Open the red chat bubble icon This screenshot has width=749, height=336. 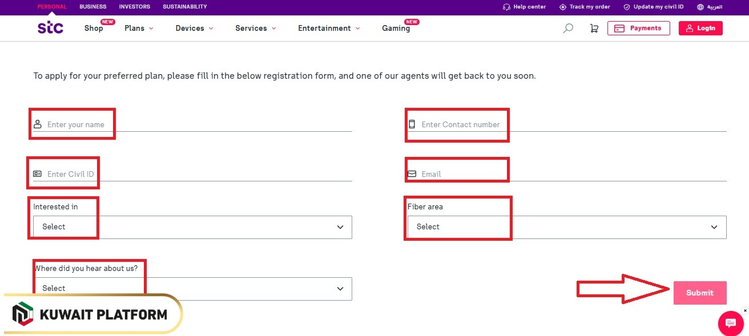(730, 323)
